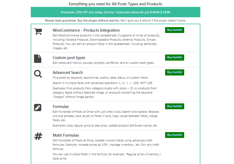
Task: Click the green promotion 50% OFF banner
Action: 116,12
